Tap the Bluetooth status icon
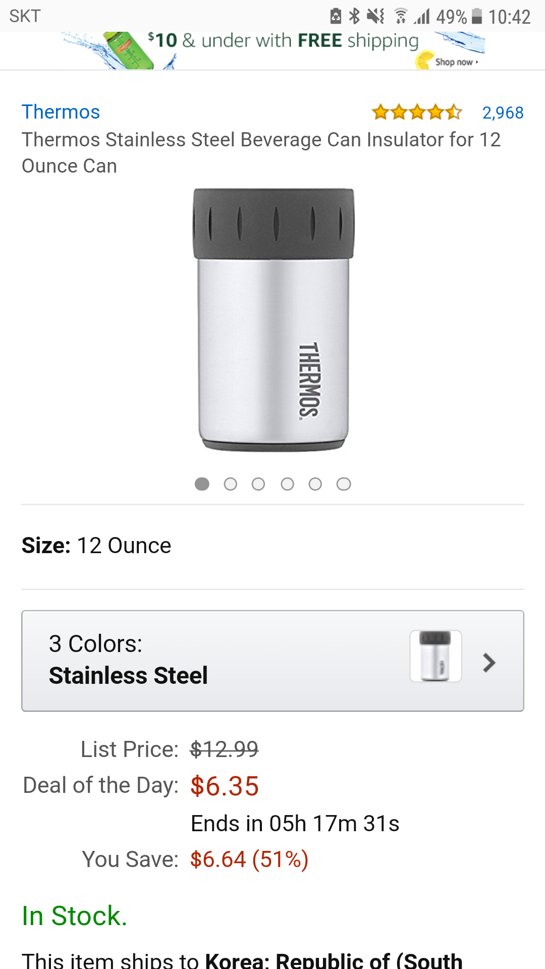The width and height of the screenshot is (545, 969). coord(355,16)
